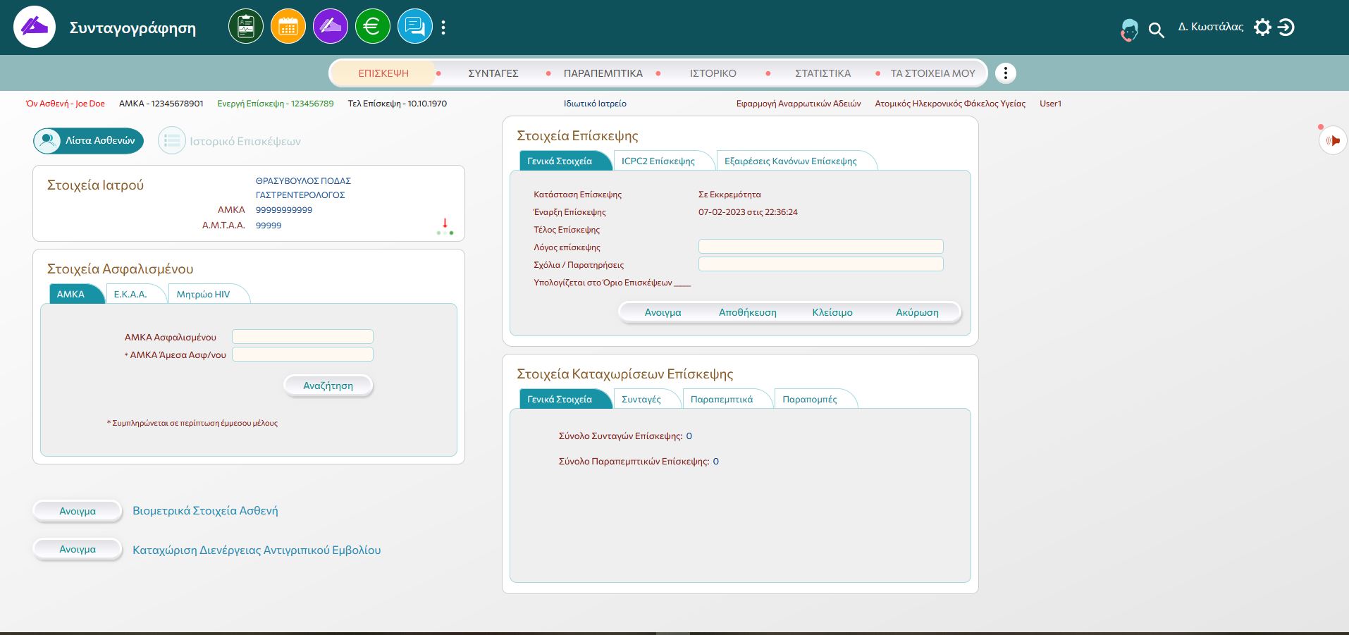Click the ΑΜΚΑ Ασφαλισμένου input field

pyautogui.click(x=302, y=337)
